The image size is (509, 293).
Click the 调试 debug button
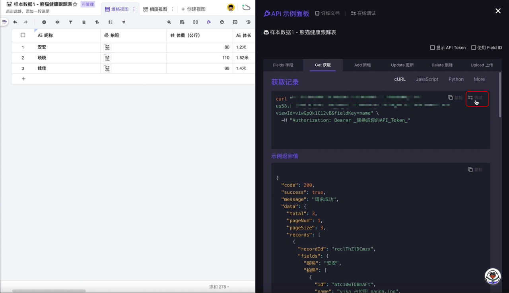[476, 98]
